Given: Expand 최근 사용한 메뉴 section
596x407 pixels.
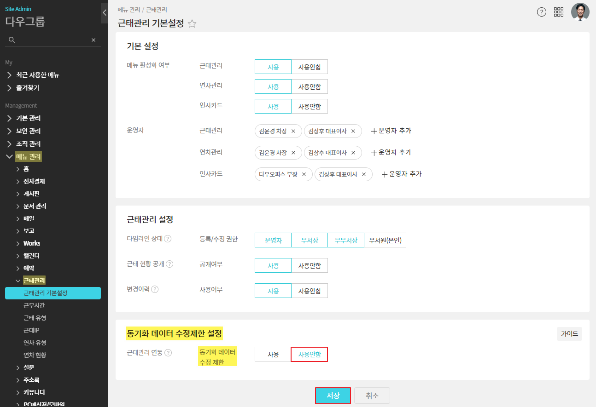Looking at the screenshot, I should tap(37, 75).
